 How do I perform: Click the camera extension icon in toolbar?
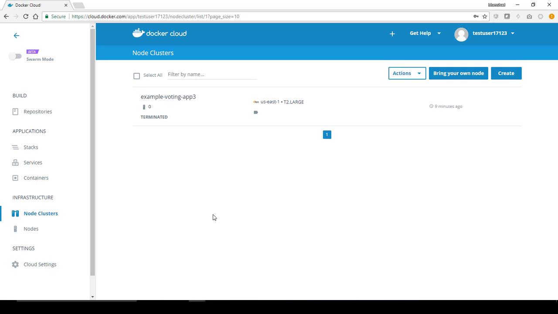(x=529, y=17)
